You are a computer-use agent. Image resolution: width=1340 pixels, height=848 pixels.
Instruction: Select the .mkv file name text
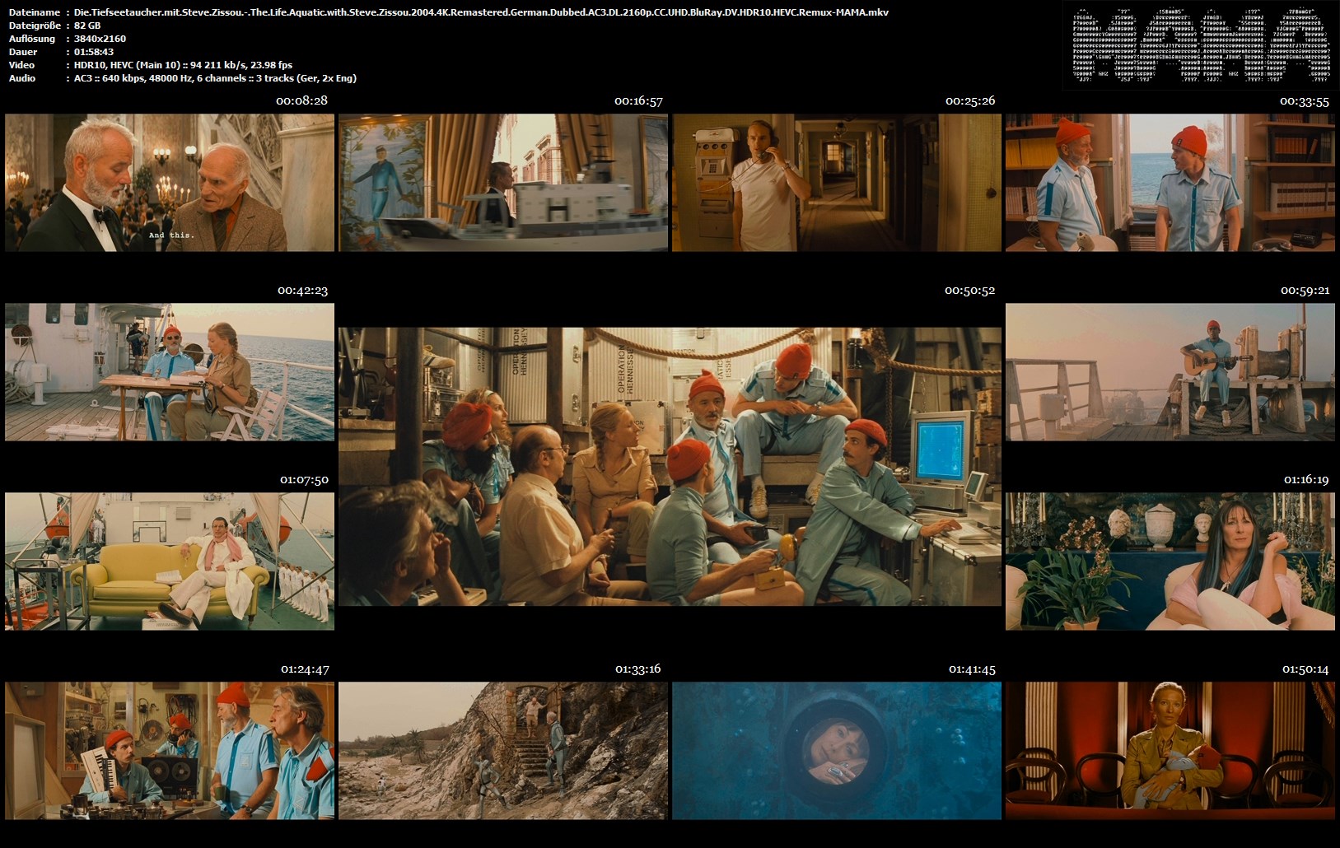[x=482, y=12]
